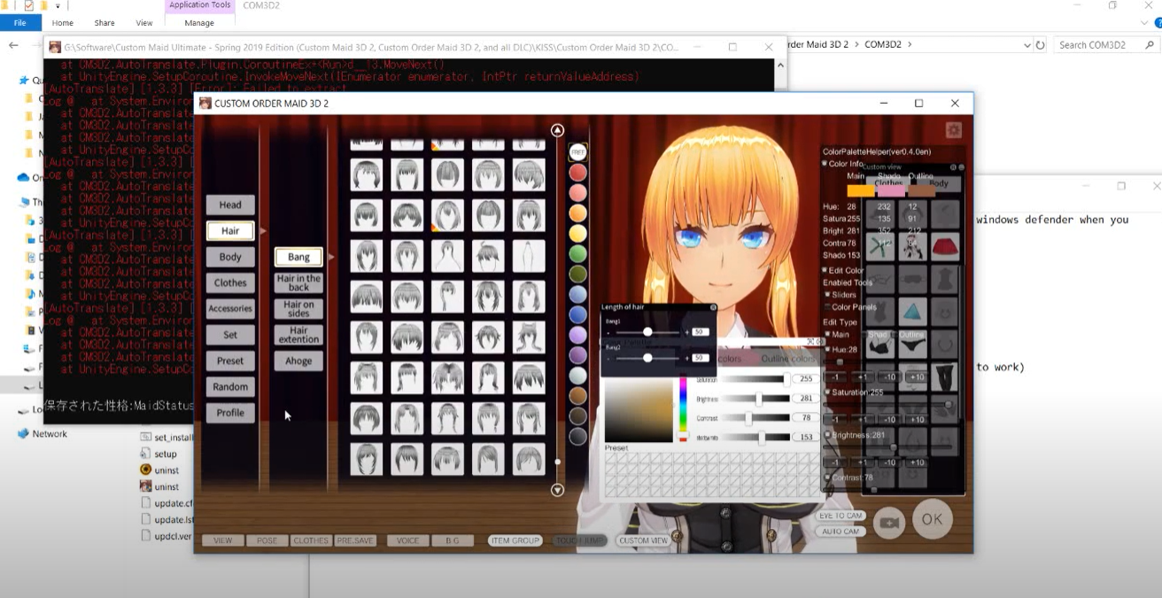Image resolution: width=1162 pixels, height=598 pixels.
Task: Pick the FREE color option at top
Action: [577, 152]
